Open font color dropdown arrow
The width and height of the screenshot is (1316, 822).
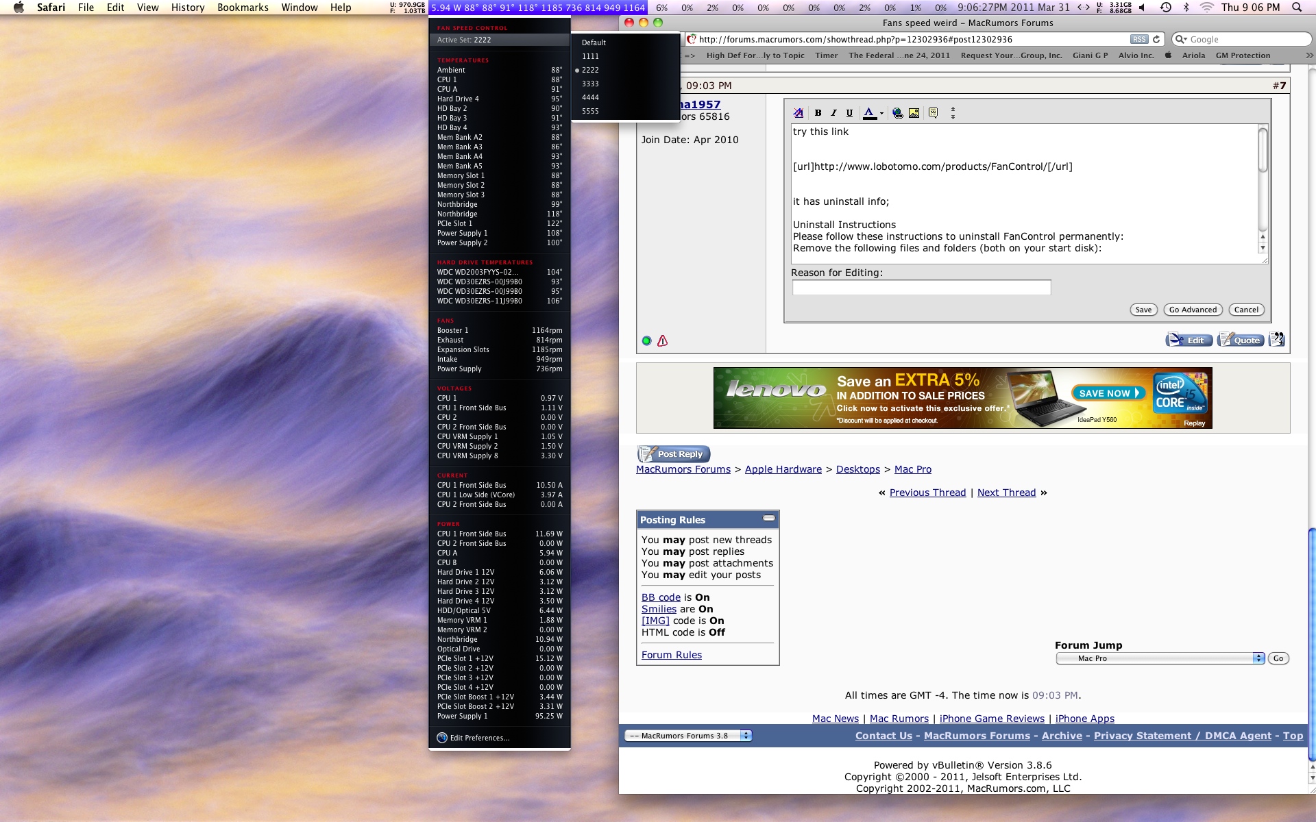coord(881,114)
